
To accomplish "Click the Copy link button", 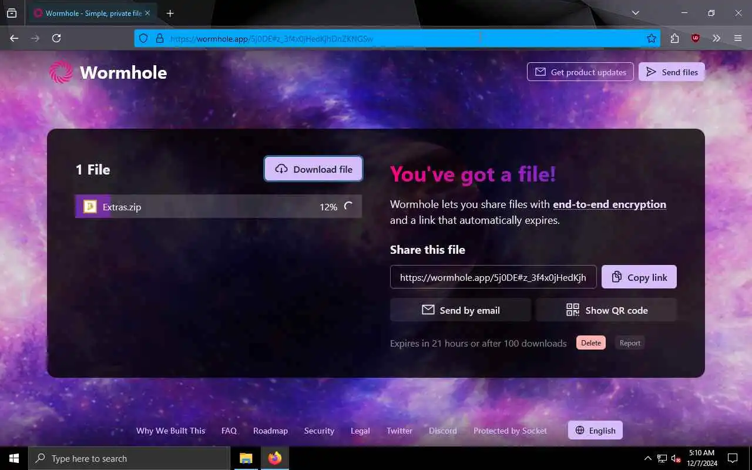I will pyautogui.click(x=639, y=277).
